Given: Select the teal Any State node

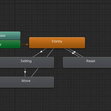Looking at the screenshot, I should point(10,36).
